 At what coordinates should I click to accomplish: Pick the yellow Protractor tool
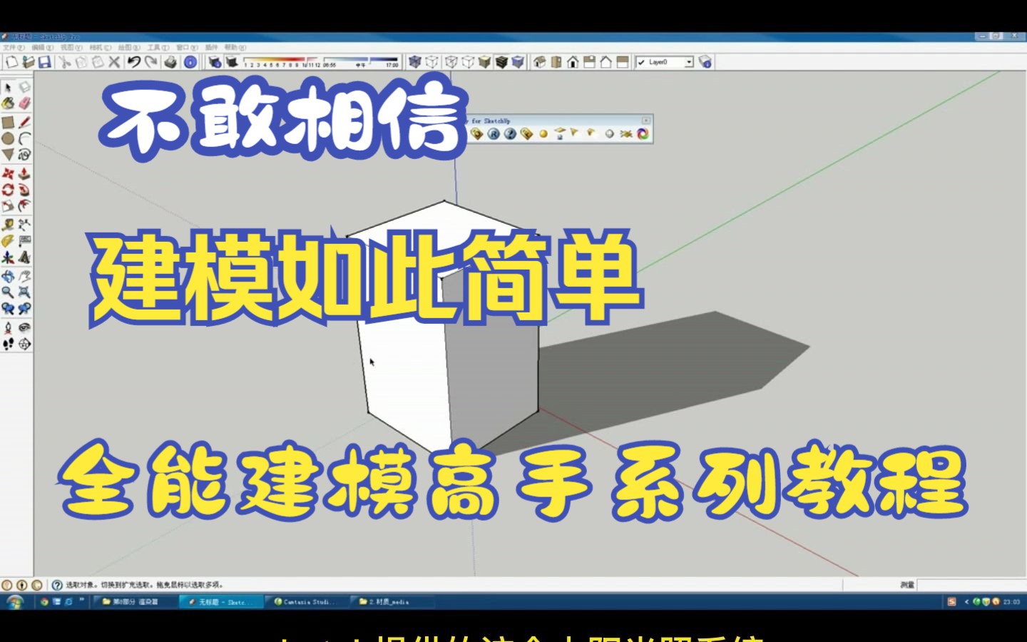[8, 241]
